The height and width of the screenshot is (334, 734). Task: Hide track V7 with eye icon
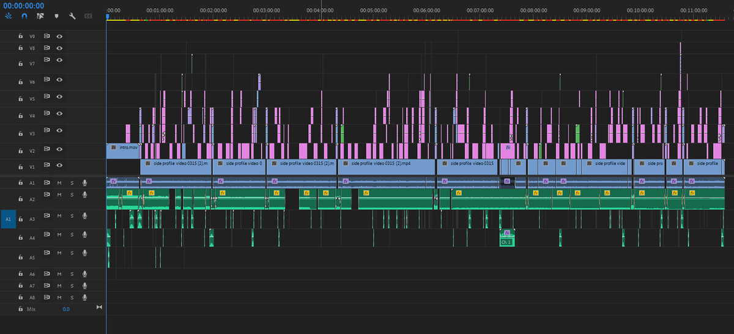60,60
